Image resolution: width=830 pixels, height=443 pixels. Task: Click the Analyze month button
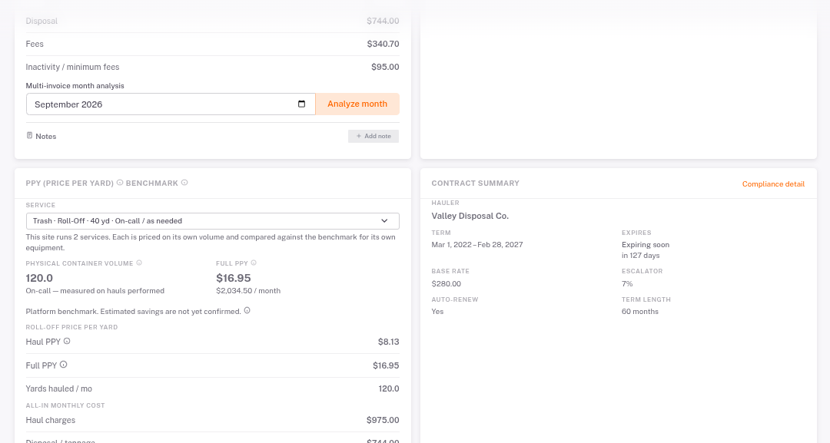pos(357,104)
